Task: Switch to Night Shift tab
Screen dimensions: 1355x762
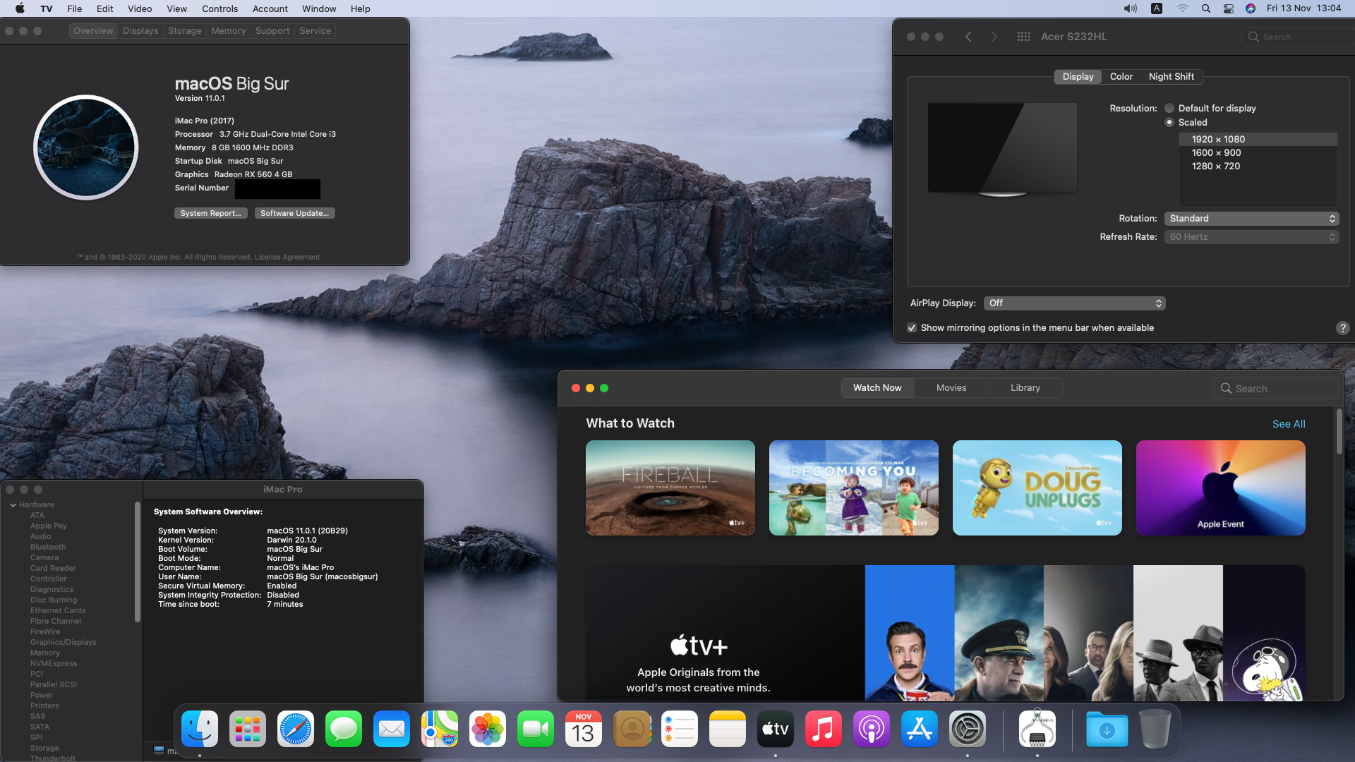Action: click(1171, 76)
